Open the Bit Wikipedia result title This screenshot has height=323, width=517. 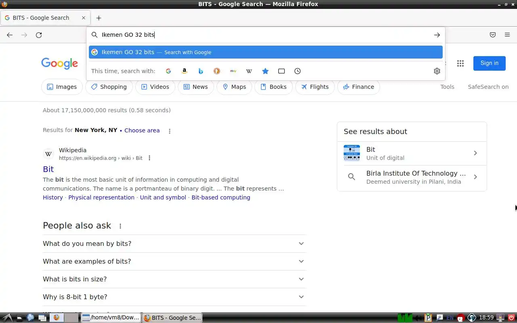click(x=48, y=169)
